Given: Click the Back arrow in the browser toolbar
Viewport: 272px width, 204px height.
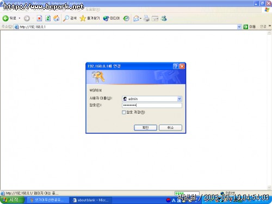Looking at the screenshot, I should click(x=5, y=18).
